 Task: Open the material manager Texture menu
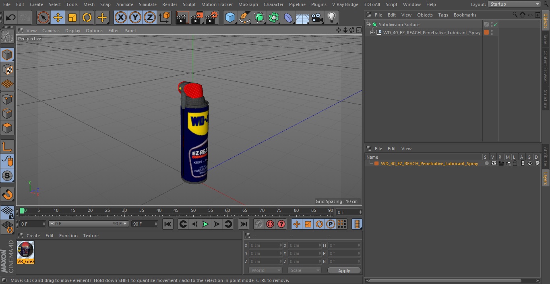click(x=91, y=236)
